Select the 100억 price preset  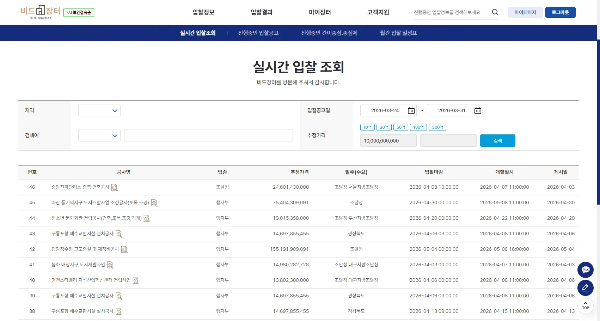418,127
